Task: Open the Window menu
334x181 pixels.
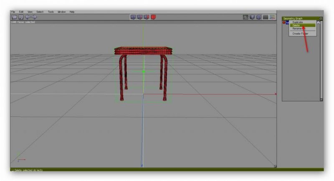Action: pyautogui.click(x=62, y=12)
